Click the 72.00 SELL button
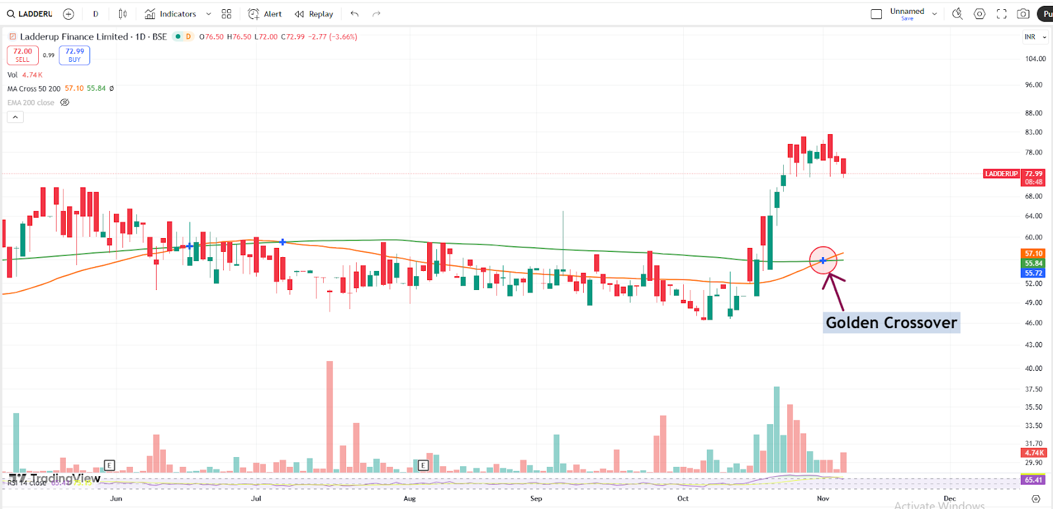This screenshot has height=509, width=1053. point(22,55)
